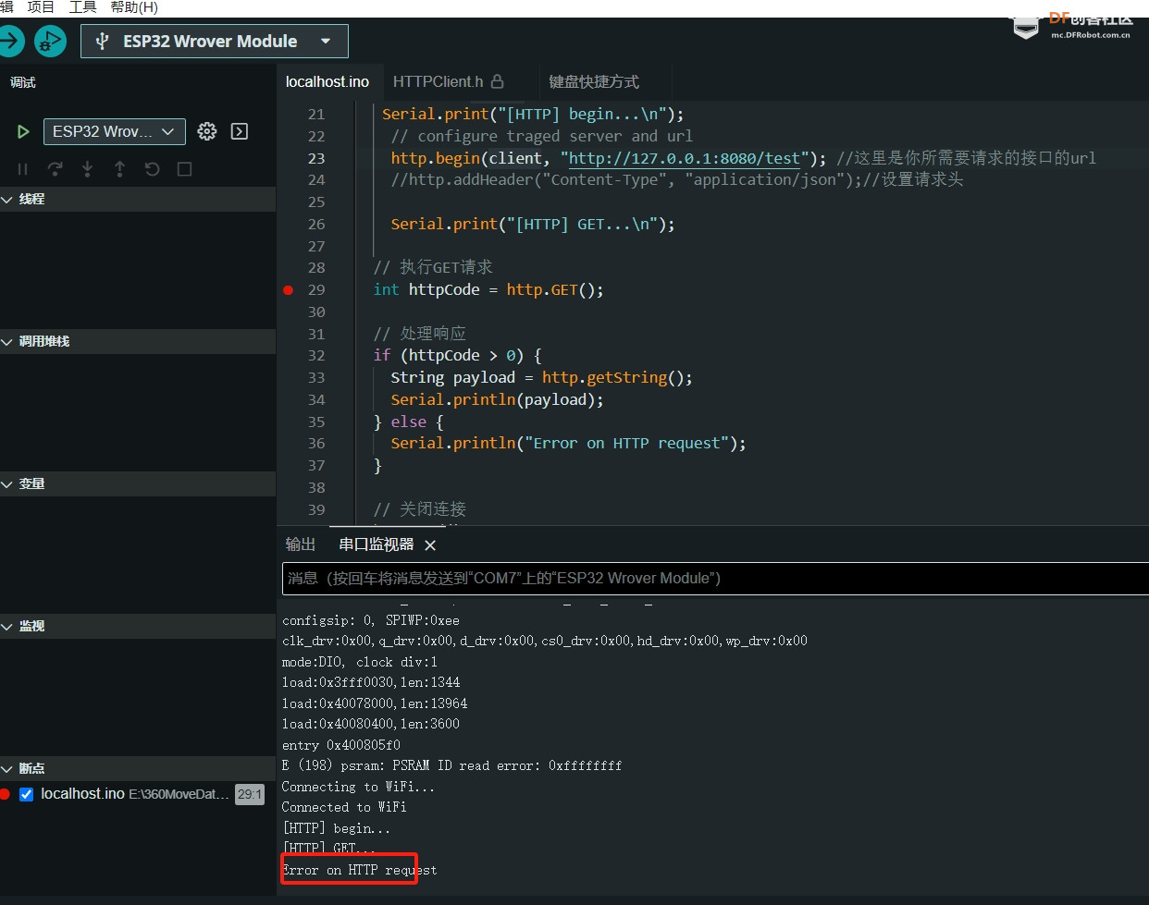Viewport: 1149px width, 905px height.
Task: Click the Pause debug control
Action: point(22,169)
